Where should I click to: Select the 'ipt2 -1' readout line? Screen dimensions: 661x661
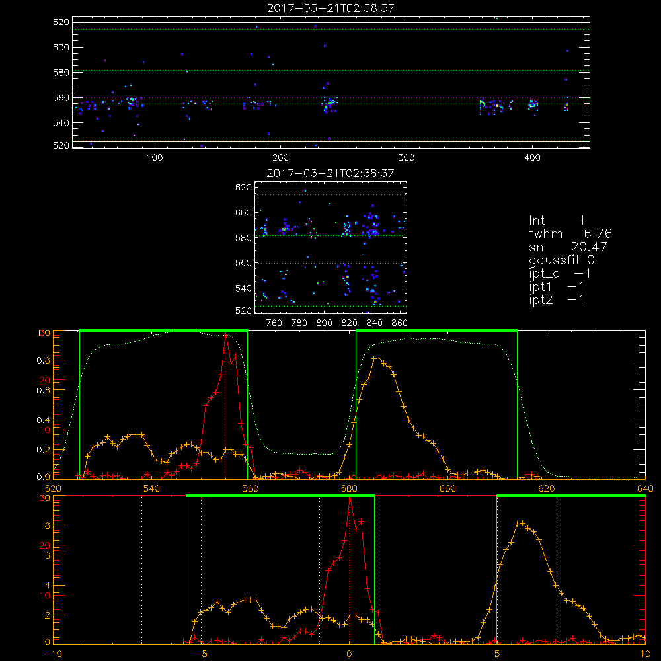pyautogui.click(x=557, y=300)
